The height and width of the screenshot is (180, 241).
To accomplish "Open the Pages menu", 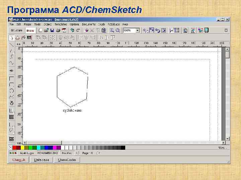I will (x=27, y=24).
